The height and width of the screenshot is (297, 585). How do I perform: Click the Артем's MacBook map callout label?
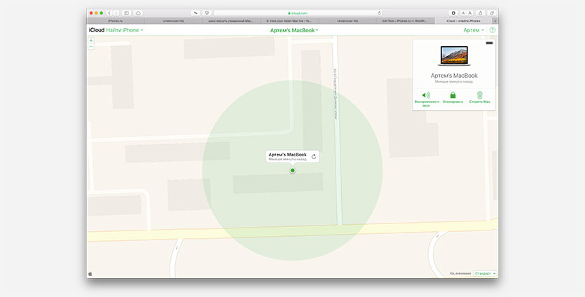tap(288, 155)
